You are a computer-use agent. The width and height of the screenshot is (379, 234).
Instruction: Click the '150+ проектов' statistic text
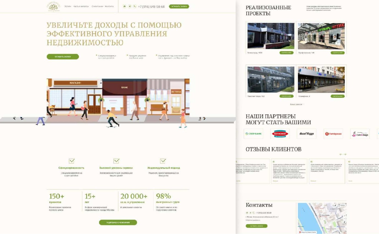click(x=57, y=199)
